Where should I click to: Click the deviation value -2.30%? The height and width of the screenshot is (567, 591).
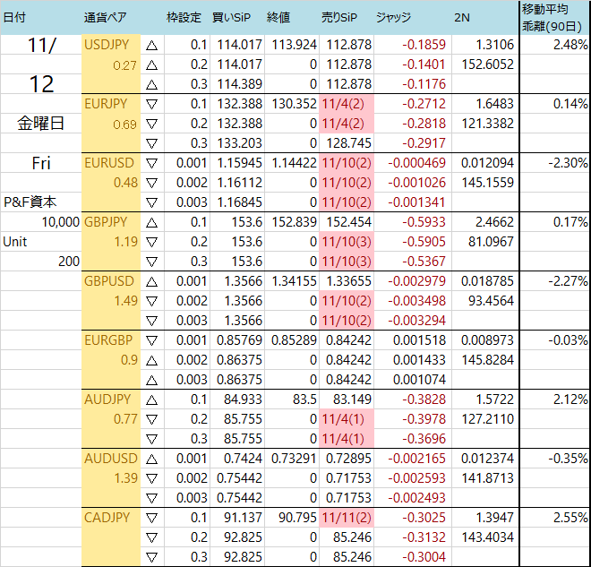568,163
